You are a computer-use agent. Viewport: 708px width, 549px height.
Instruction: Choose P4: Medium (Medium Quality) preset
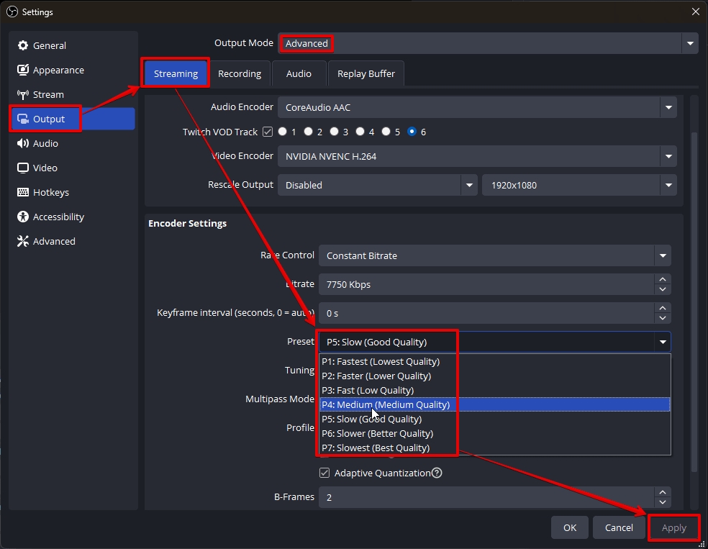click(x=495, y=404)
